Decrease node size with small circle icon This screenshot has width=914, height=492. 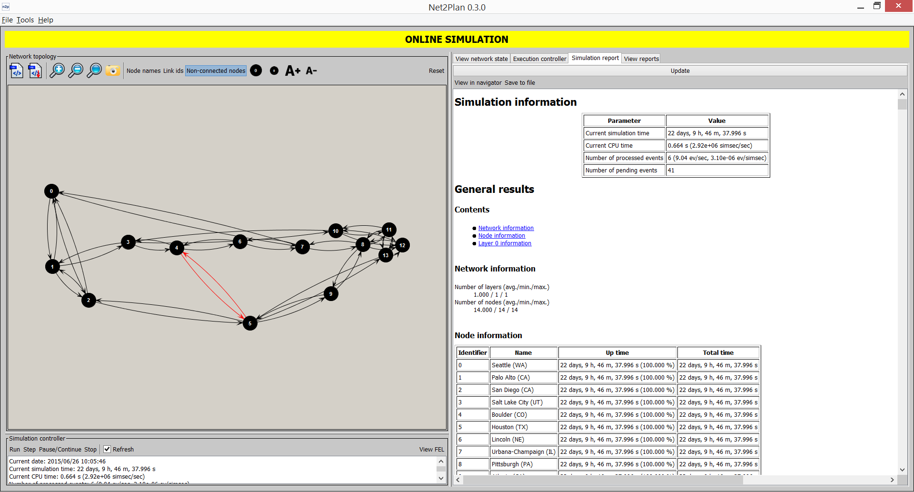tap(274, 71)
